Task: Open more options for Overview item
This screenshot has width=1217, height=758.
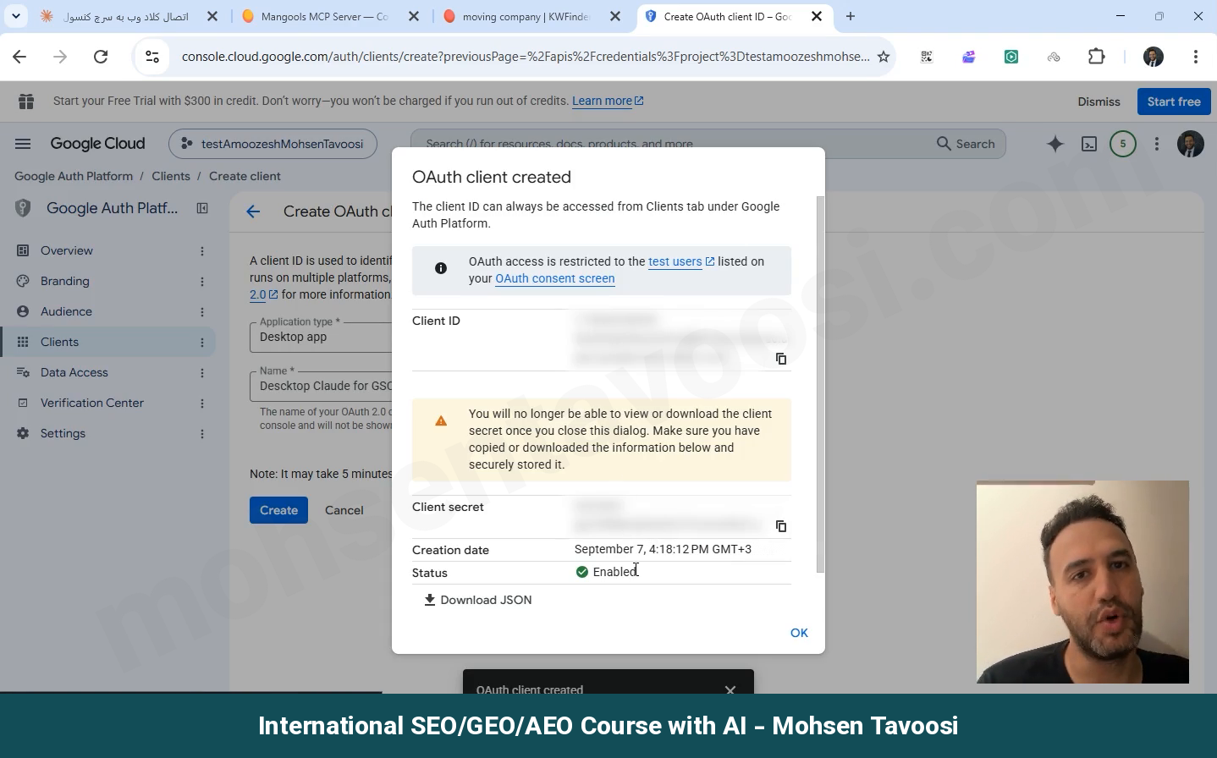Action: point(202,251)
